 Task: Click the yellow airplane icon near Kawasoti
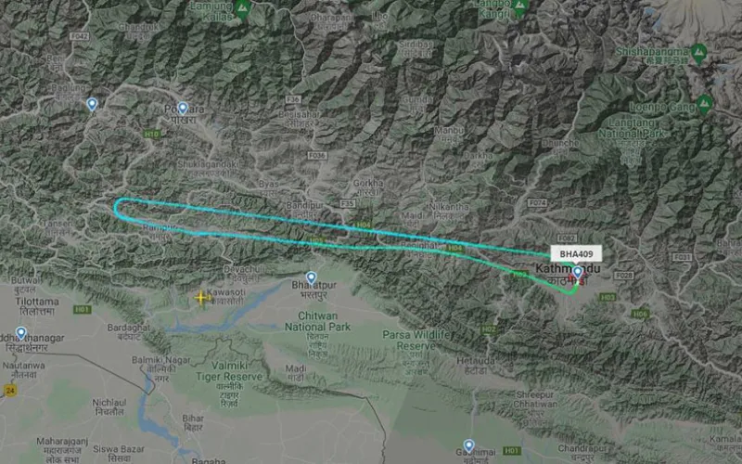coord(201,298)
